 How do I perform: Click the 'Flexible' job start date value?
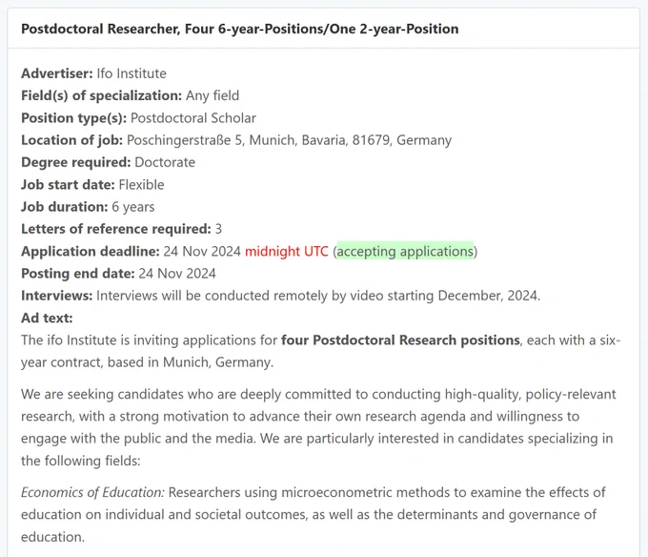pyautogui.click(x=141, y=185)
